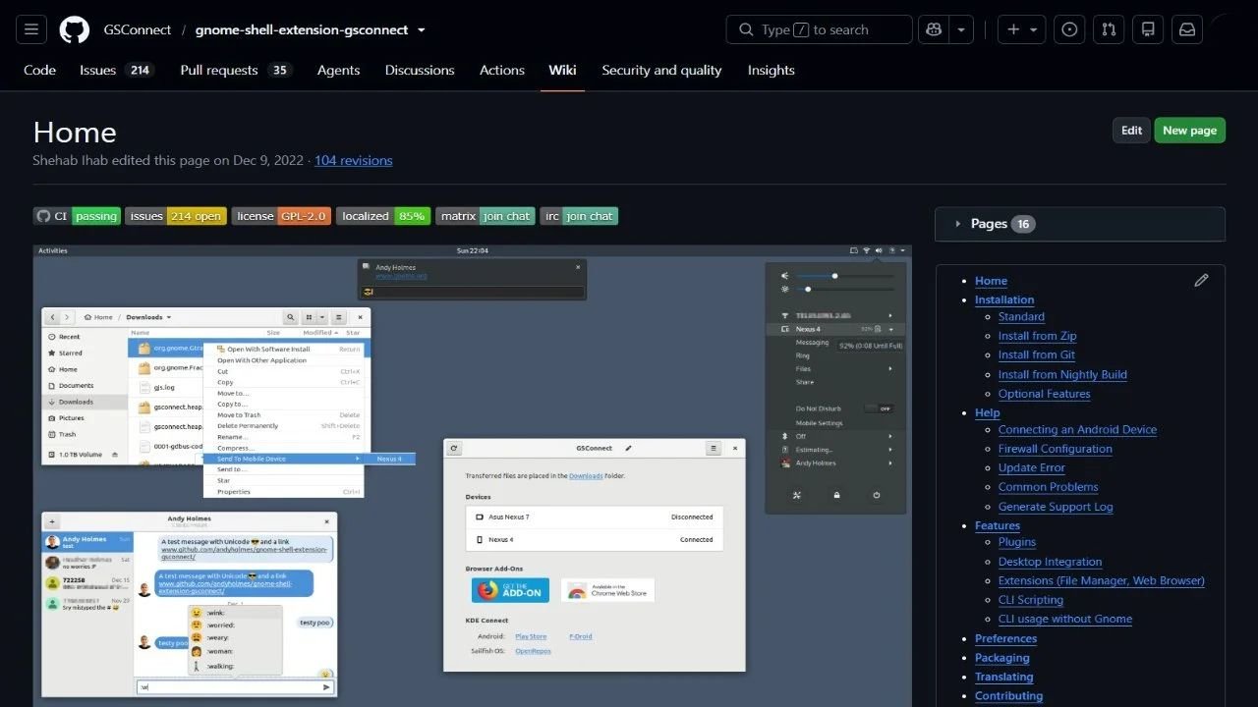Open the header pull requests icon
1258x707 pixels.
click(1109, 29)
